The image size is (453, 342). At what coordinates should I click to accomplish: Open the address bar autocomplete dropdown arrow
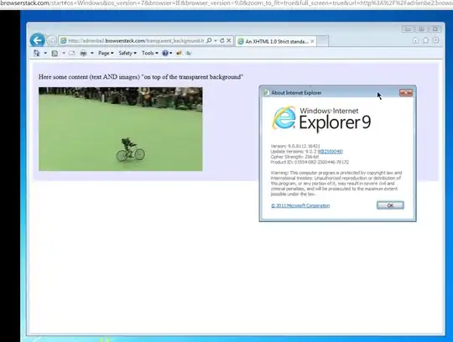coord(216,41)
